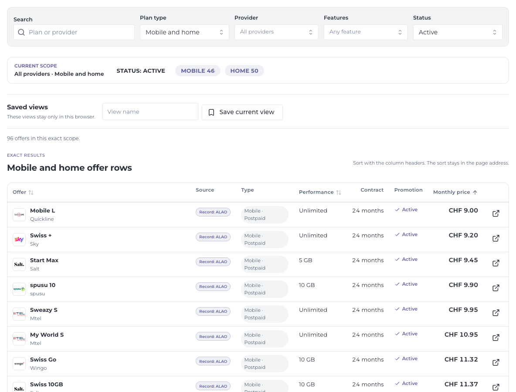Click the Mtel logo in My World S row
The height and width of the screenshot is (392, 516).
point(19,339)
